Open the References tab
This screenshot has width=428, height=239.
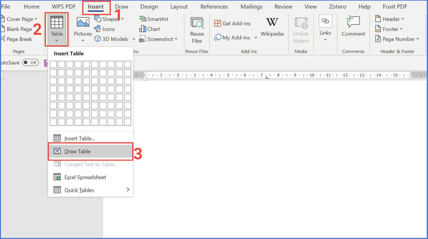(214, 6)
